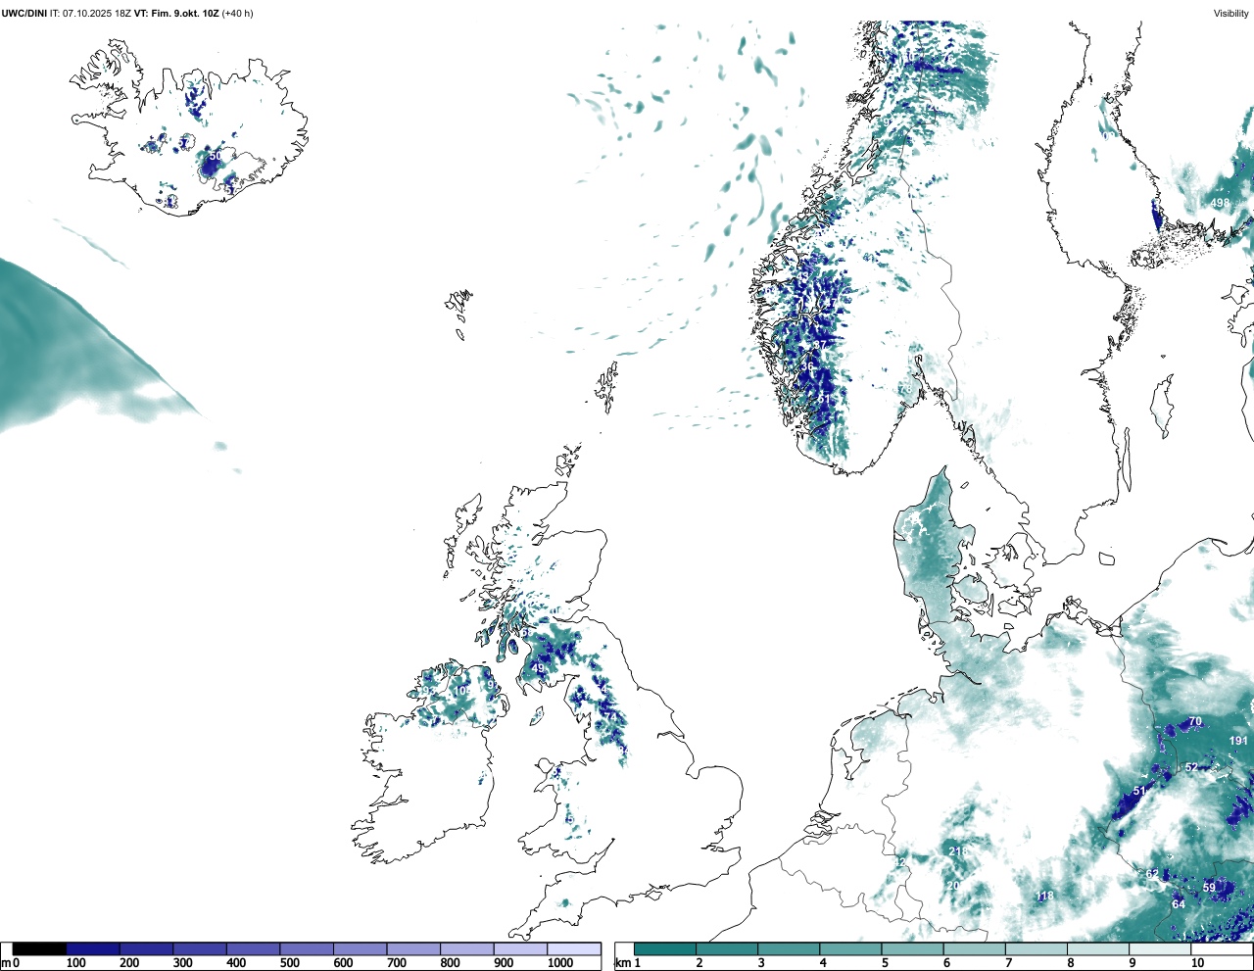This screenshot has width=1254, height=971.
Task: Click the '118' visibility value over Germany
Action: 1045,897
